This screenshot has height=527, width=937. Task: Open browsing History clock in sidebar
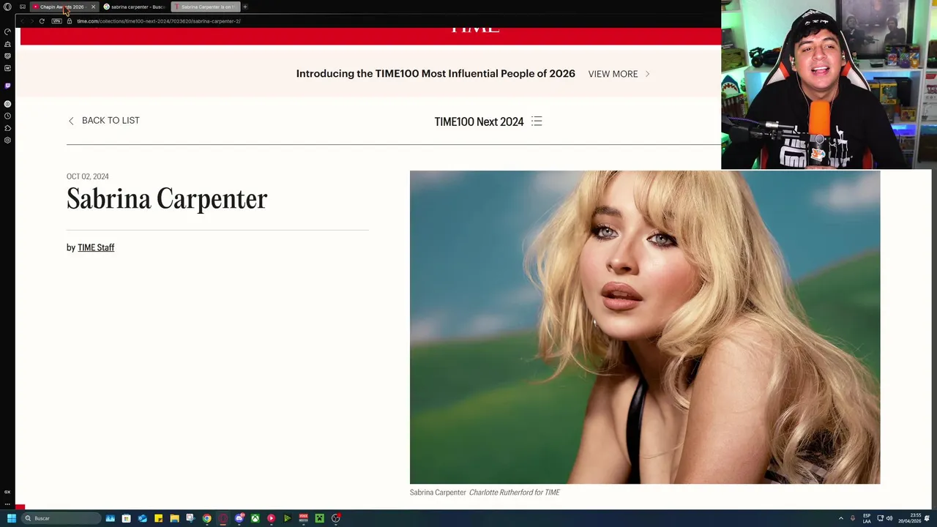tap(7, 116)
